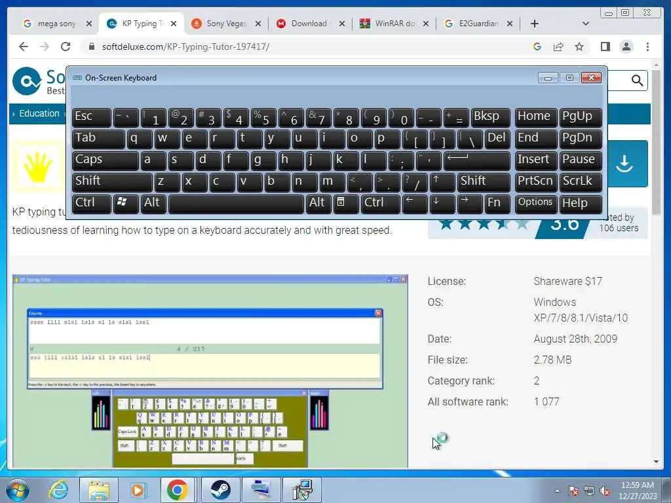Open Chrome three-dot menu
671x503 pixels.
(647, 47)
